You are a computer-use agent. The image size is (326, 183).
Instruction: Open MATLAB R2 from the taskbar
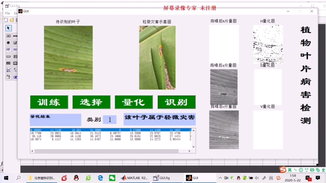tap(133, 178)
